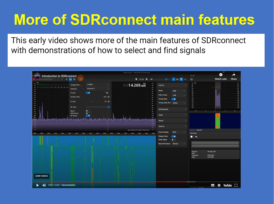This screenshot has width=274, height=204.
Task: Click the MORE VIDEOS button
Action: (x=42, y=176)
